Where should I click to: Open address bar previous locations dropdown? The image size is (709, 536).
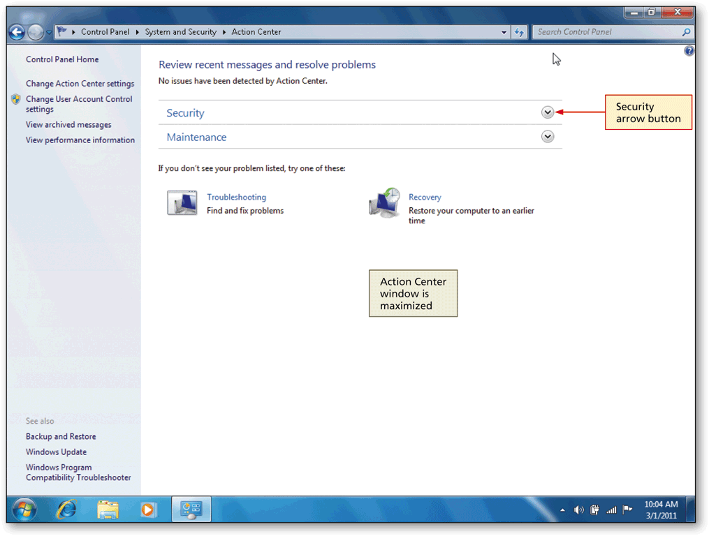tap(504, 32)
